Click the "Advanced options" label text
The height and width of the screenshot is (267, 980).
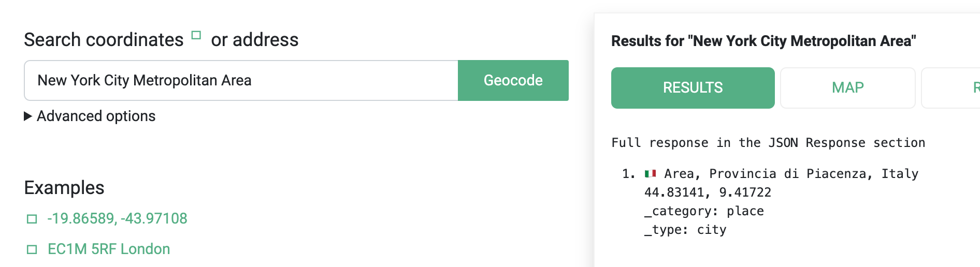96,116
